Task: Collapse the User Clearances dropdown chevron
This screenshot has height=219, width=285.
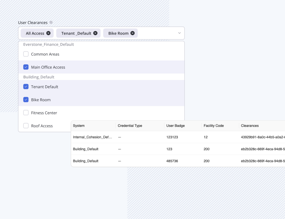Action: click(179, 33)
